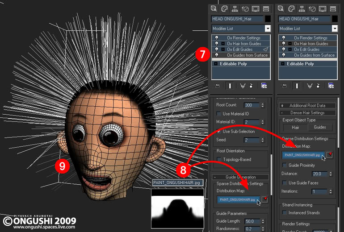The width and height of the screenshot is (344, 232).
Task: Click the Material ID spinner arrows
Action: (x=263, y=122)
